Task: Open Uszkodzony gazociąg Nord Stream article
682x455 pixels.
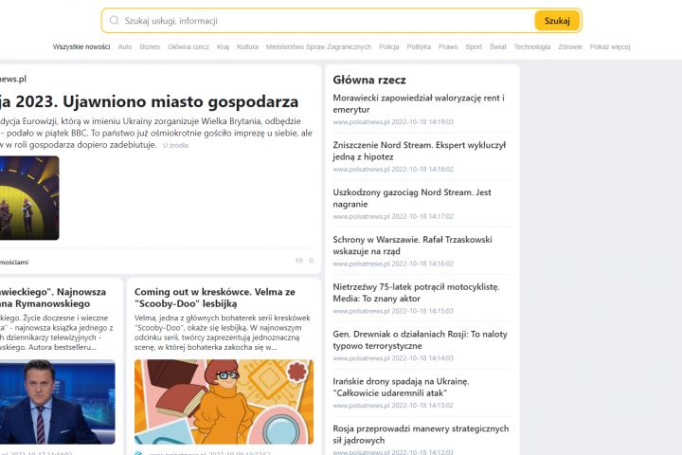Action: pos(412,198)
